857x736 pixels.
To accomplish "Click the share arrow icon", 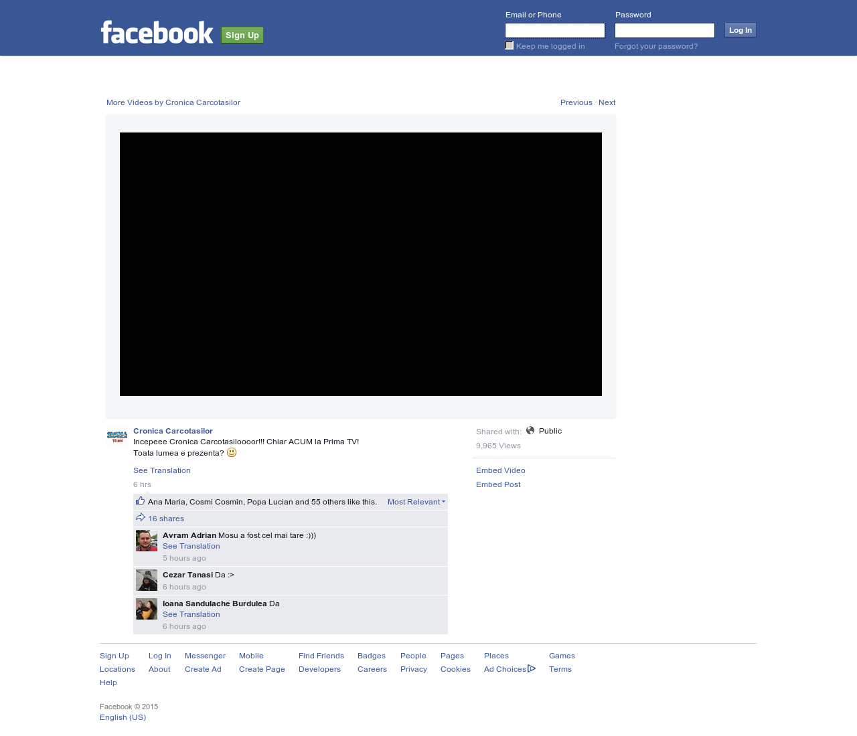I will (x=141, y=518).
